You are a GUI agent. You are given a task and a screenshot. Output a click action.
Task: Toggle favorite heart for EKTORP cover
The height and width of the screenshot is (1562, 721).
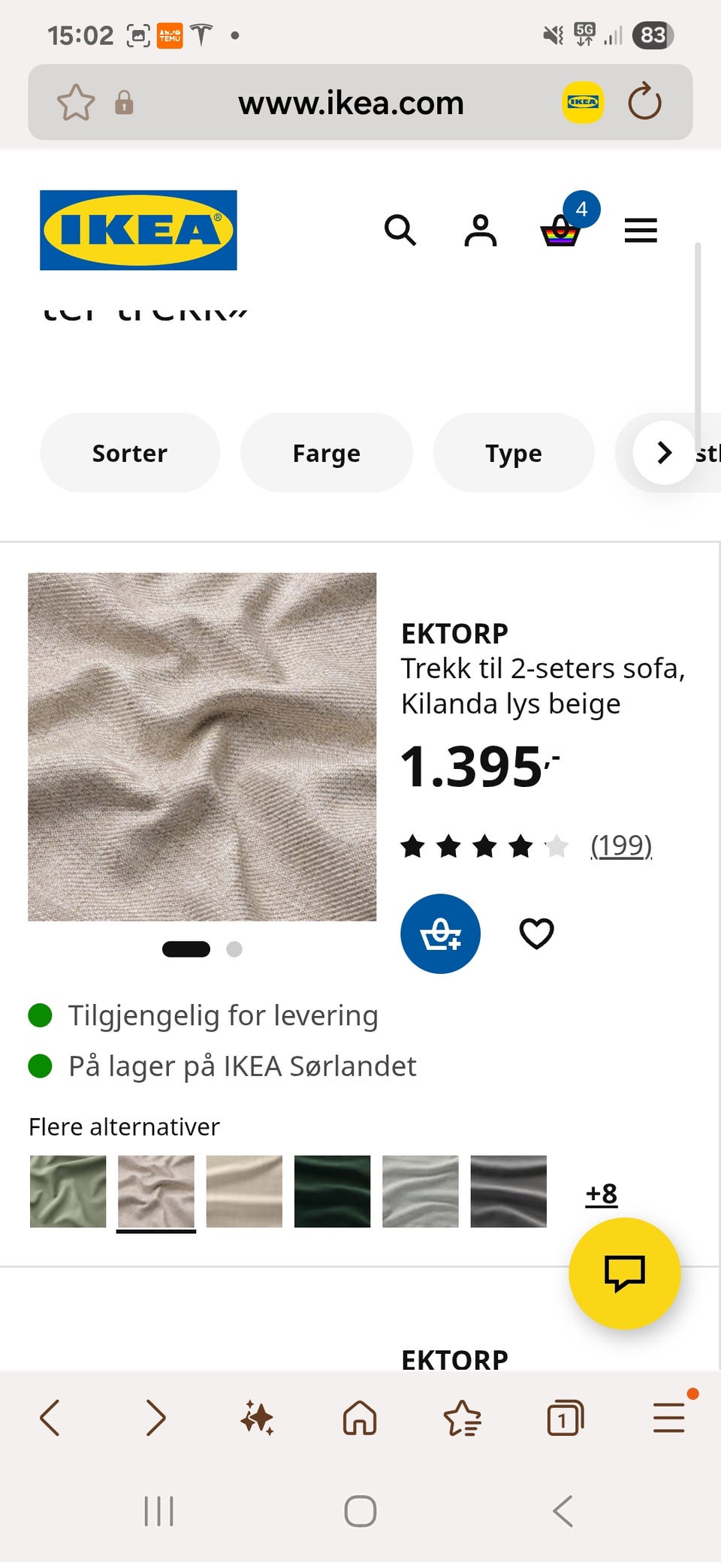pyautogui.click(x=536, y=933)
